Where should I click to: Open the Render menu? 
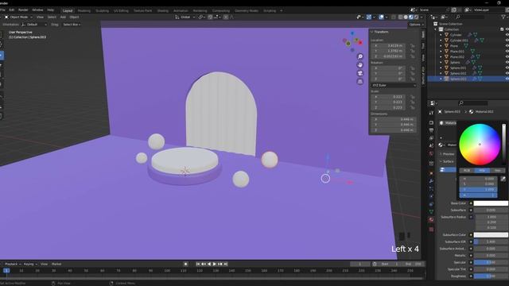click(x=23, y=10)
